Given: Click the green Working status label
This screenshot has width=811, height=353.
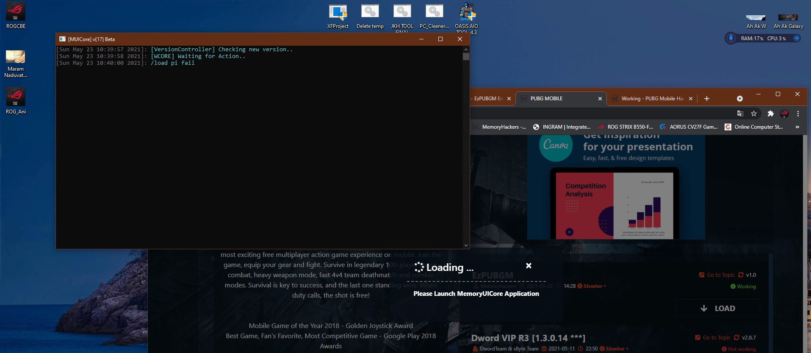Looking at the screenshot, I should (x=743, y=287).
